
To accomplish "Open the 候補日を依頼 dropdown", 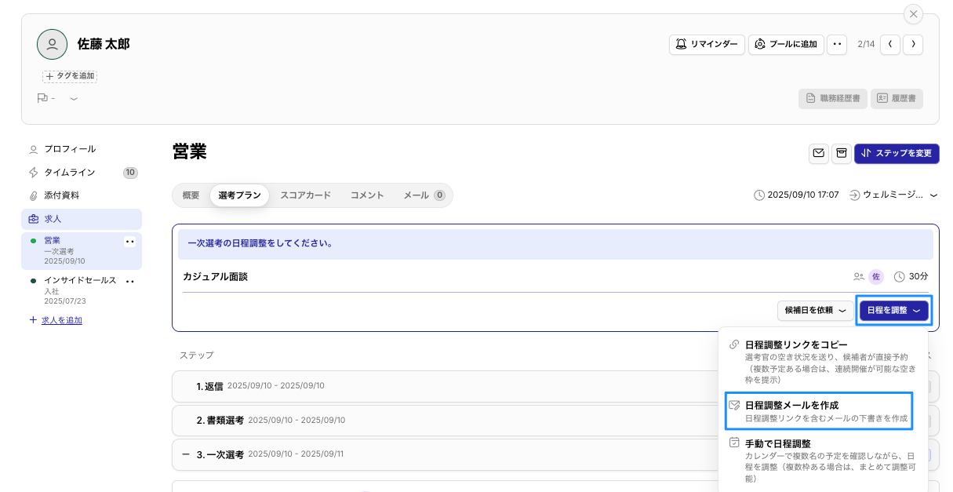I will tap(815, 311).
